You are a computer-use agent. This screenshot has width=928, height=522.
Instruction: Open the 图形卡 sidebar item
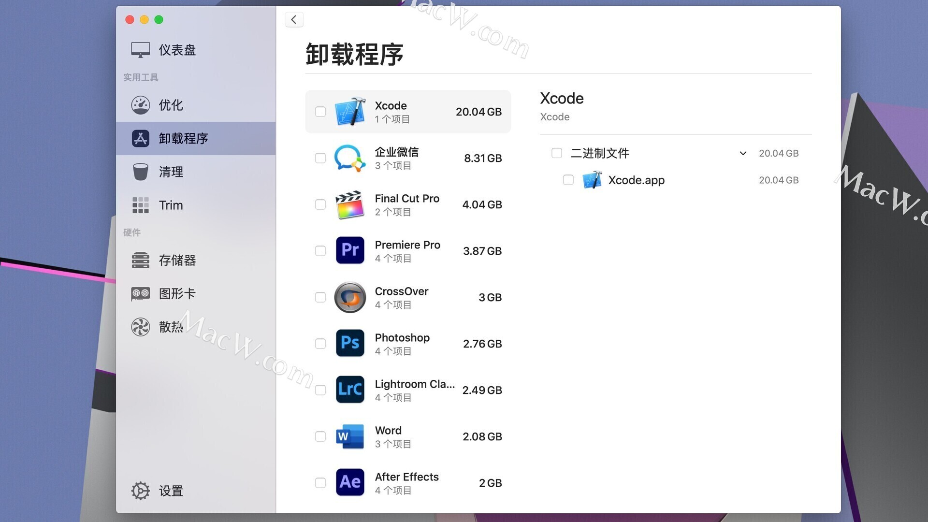pos(196,293)
